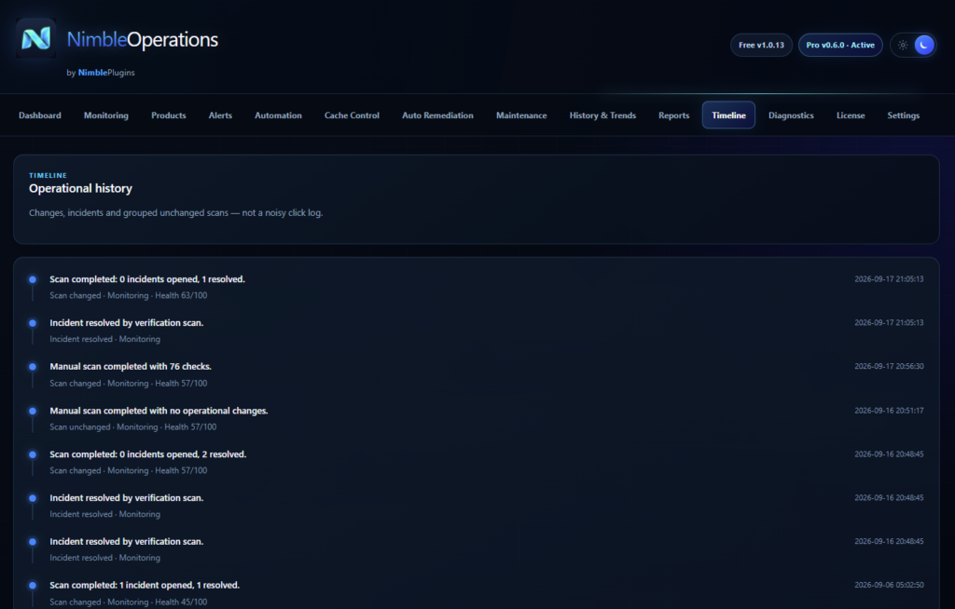Click the Free v1.0.13 badge
This screenshot has height=609, width=955.
tap(761, 45)
